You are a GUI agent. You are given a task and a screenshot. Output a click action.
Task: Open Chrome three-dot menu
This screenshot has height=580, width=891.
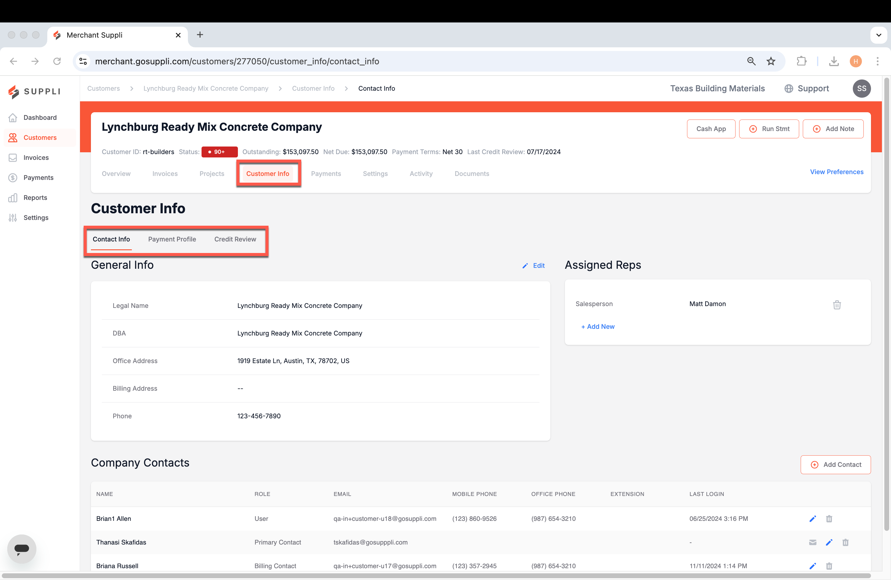tap(878, 61)
